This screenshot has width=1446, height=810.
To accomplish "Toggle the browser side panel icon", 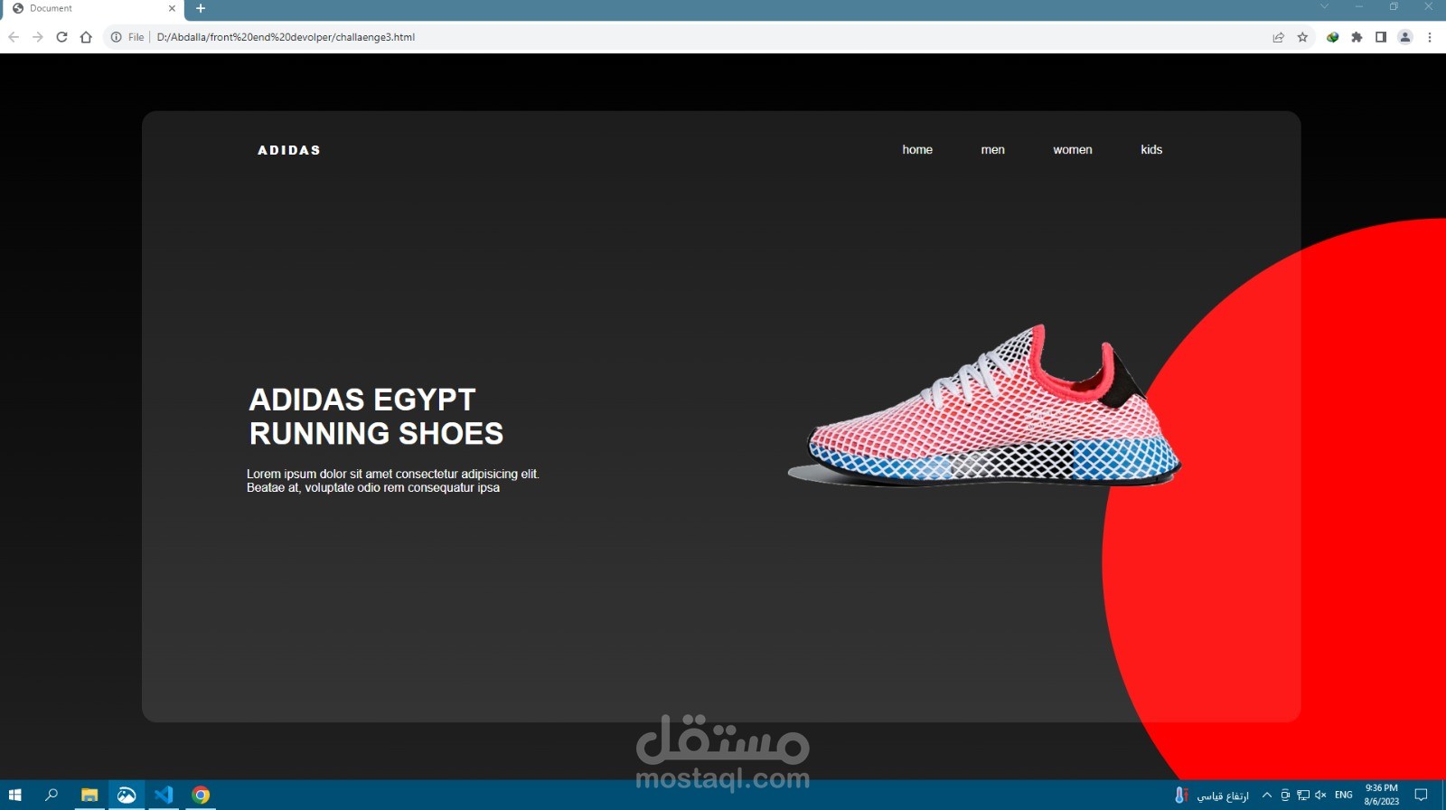I will tap(1381, 37).
